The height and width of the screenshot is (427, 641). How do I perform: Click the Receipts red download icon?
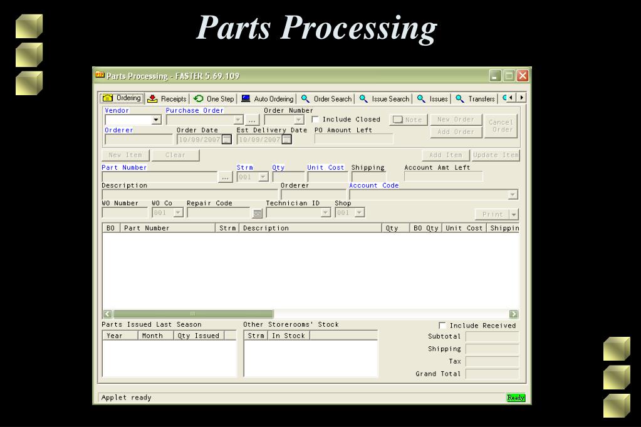click(152, 98)
